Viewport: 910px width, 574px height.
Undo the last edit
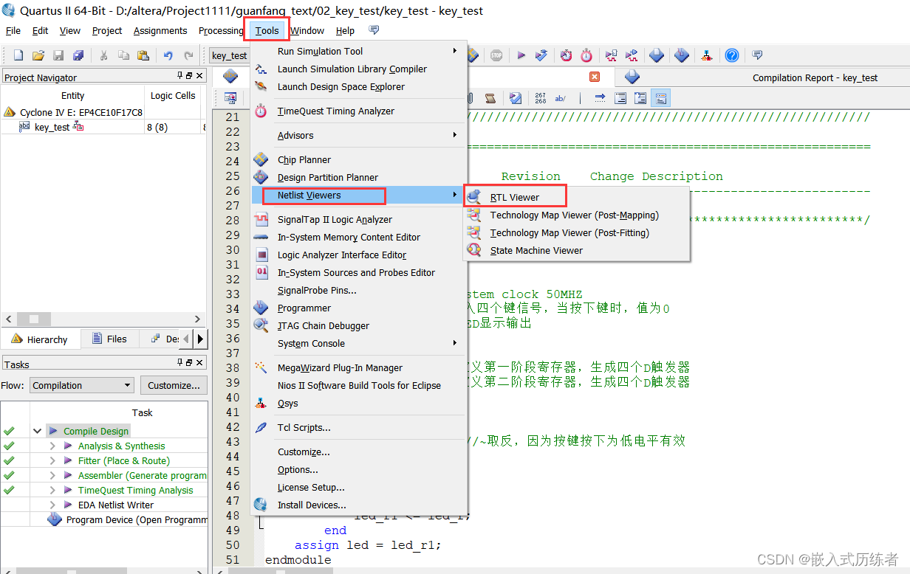[x=168, y=55]
